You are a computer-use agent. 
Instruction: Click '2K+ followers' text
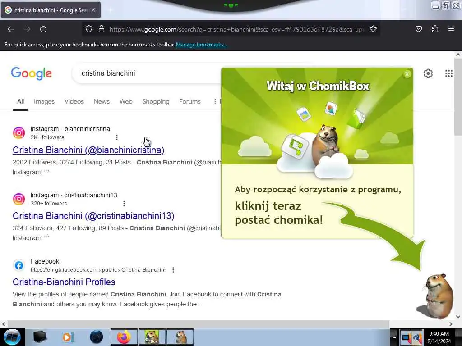(x=47, y=137)
